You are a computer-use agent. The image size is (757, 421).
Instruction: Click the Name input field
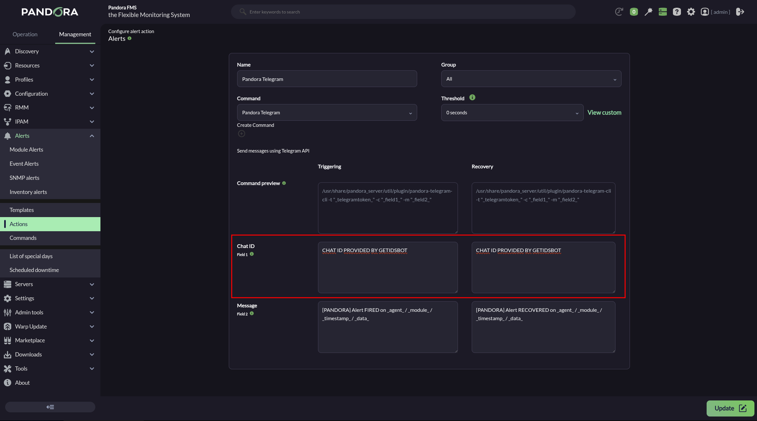point(327,79)
